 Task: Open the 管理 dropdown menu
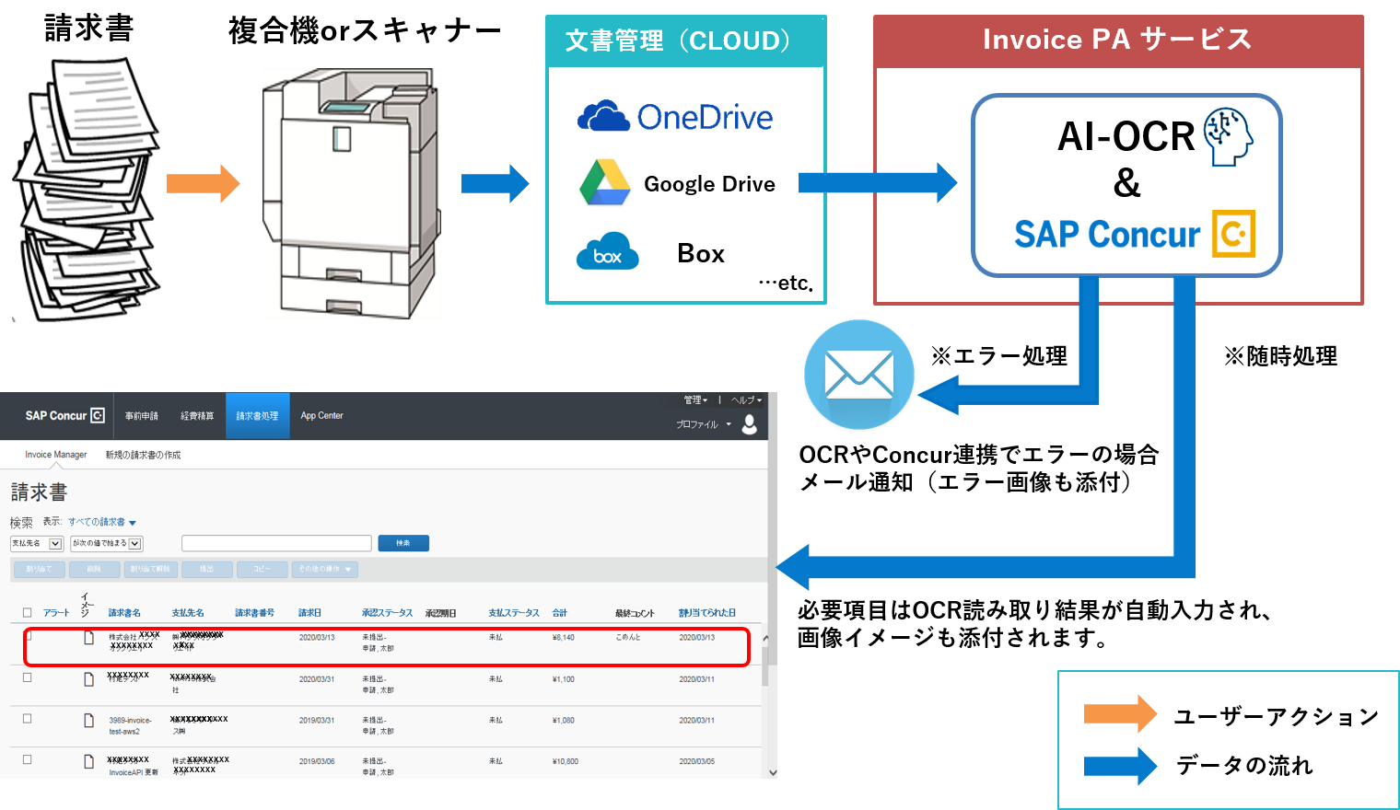tap(695, 400)
